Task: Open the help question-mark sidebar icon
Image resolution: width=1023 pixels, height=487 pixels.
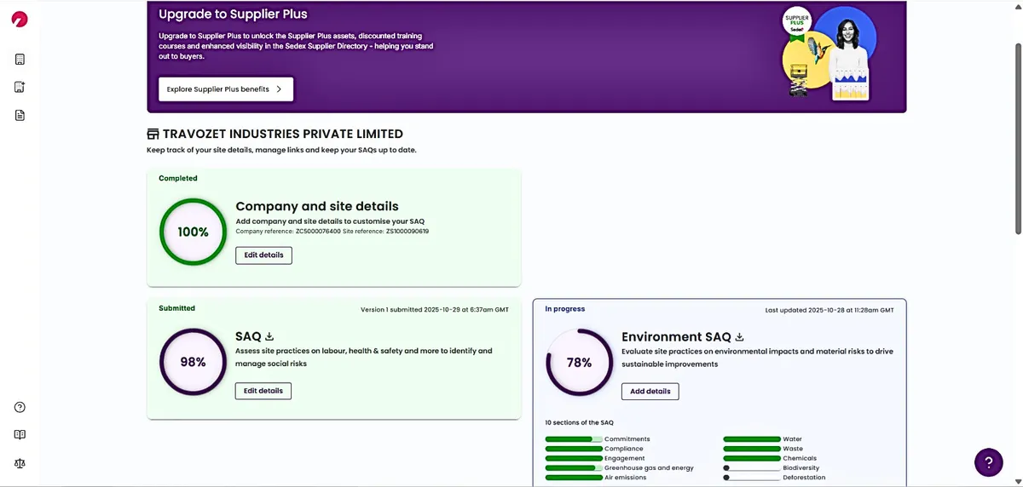Action: click(20, 407)
